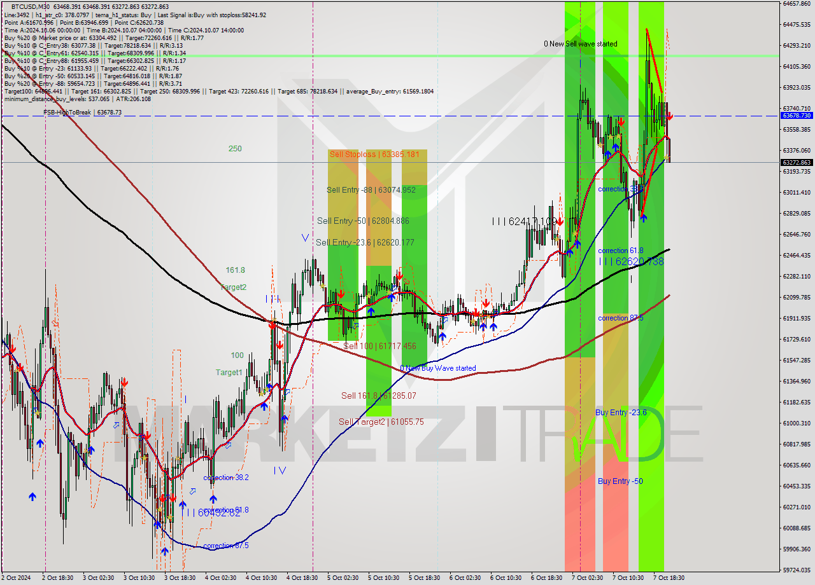Select the Sell Entry -88 63074.952 label
Image resolution: width=815 pixels, height=585 pixels.
(x=371, y=189)
